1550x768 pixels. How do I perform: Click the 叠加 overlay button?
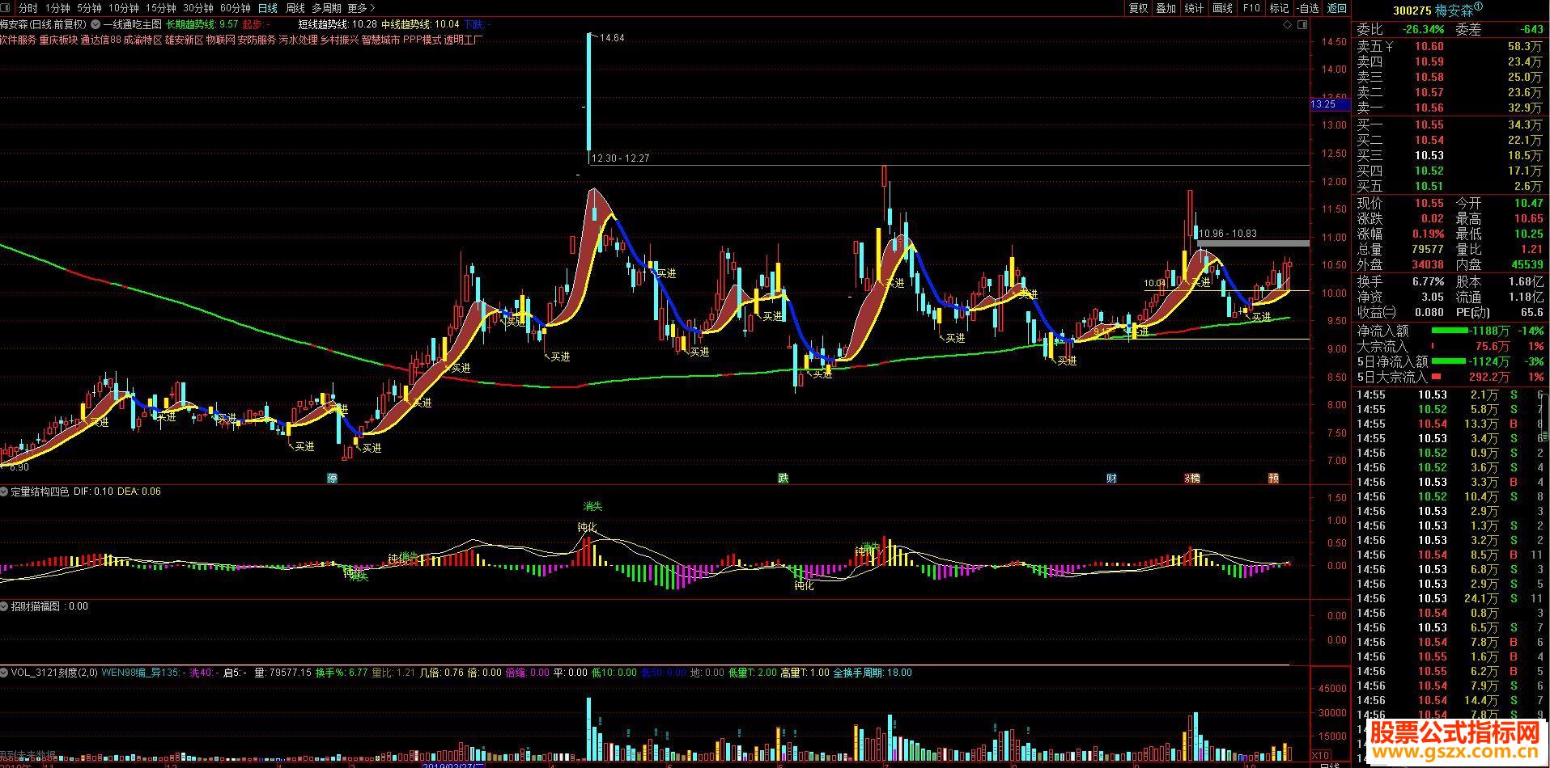(x=1166, y=8)
